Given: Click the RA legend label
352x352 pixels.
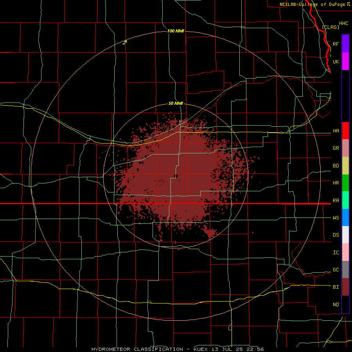Looking at the screenshot, I should tap(336, 201).
